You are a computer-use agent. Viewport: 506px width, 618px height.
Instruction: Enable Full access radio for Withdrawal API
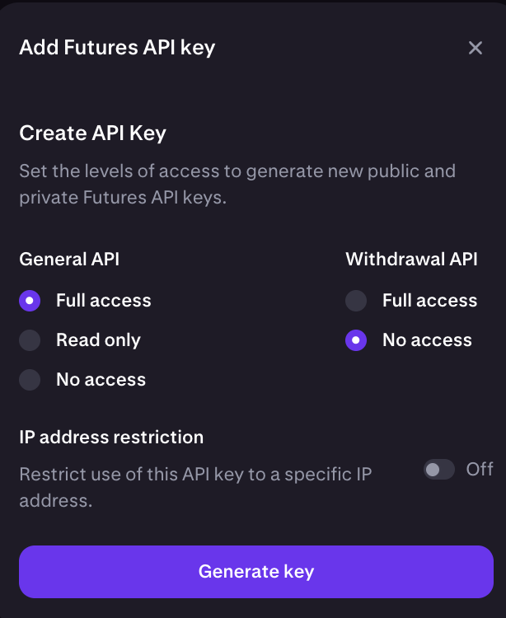pyautogui.click(x=356, y=301)
